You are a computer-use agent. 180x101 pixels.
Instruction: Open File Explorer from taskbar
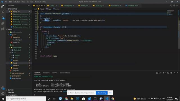(72, 98)
